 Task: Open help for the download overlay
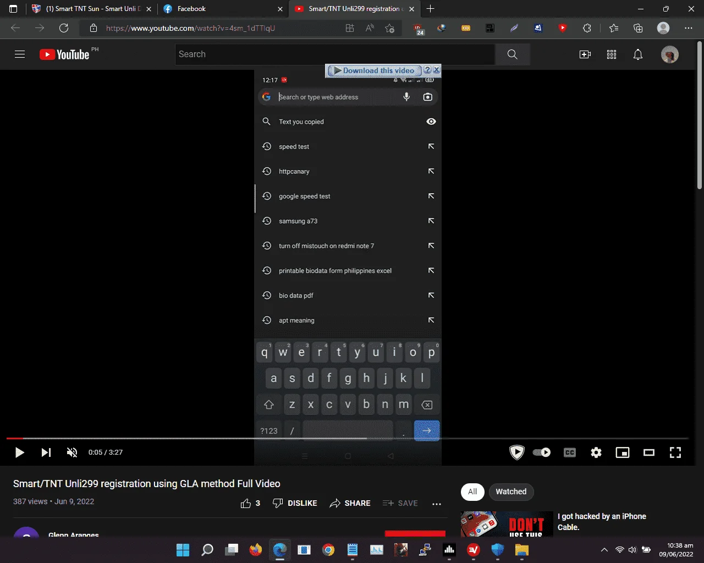[x=427, y=70]
